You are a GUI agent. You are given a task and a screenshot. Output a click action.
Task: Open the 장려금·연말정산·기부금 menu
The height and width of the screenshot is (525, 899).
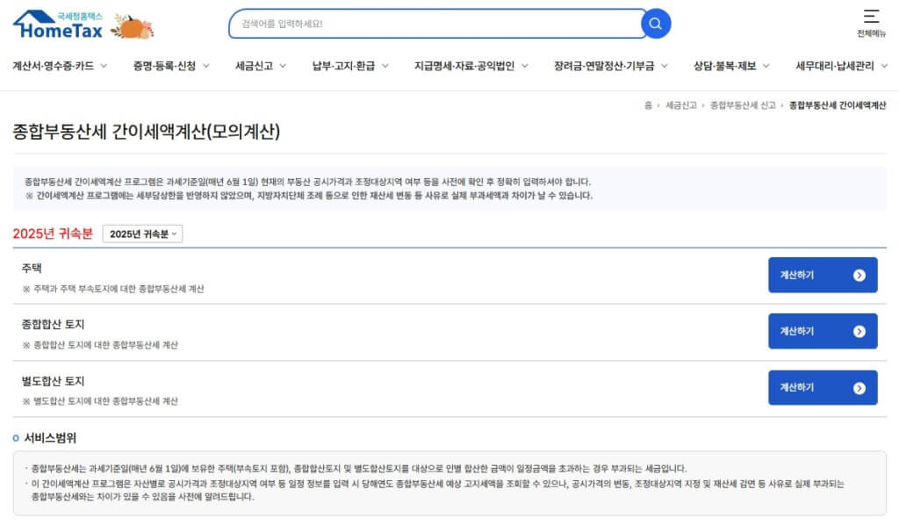coord(606,65)
